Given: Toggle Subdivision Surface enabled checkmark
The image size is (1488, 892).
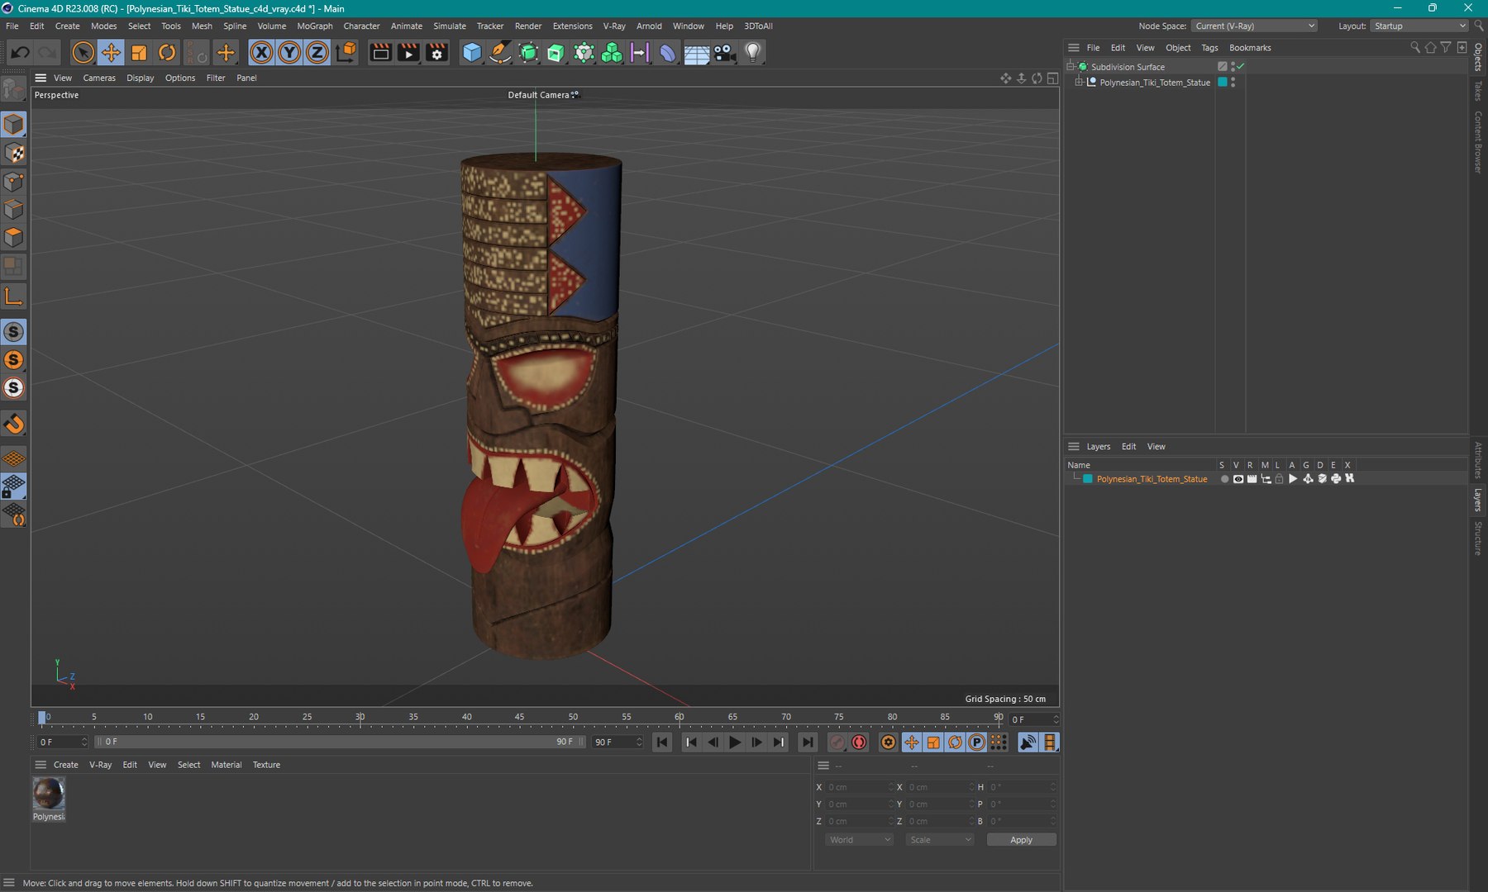Looking at the screenshot, I should pos(1241,66).
